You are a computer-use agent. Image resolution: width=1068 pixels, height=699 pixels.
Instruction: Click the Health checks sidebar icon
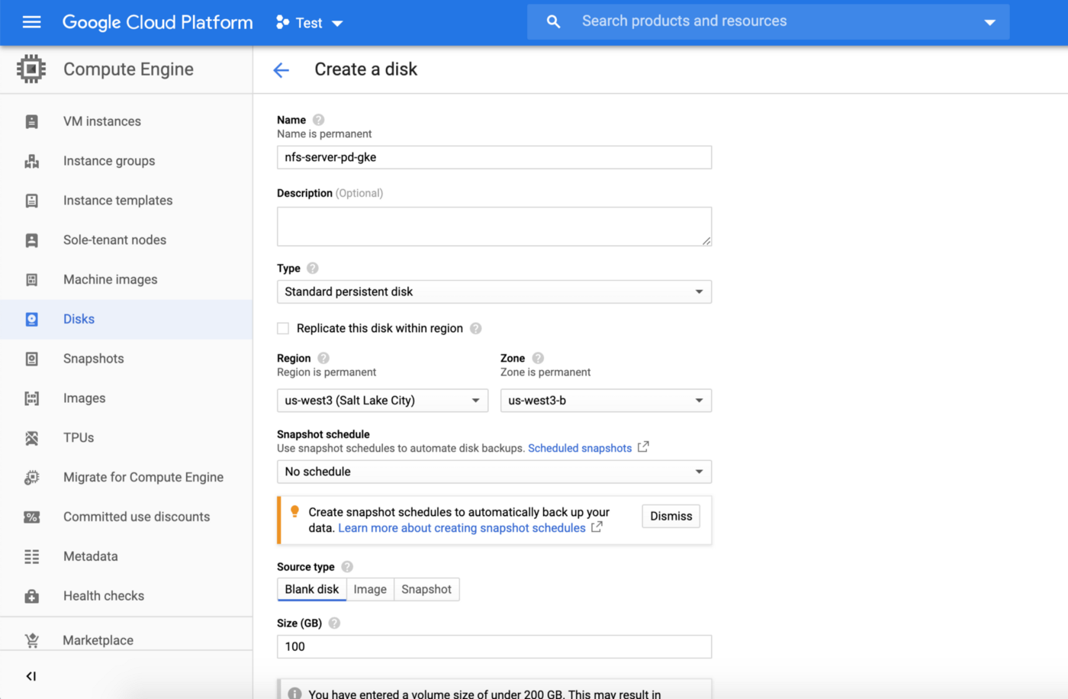[31, 596]
